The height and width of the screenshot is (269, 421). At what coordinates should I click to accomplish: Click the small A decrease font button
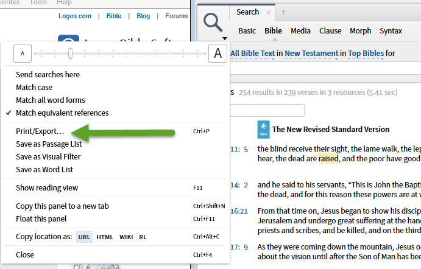coord(23,54)
